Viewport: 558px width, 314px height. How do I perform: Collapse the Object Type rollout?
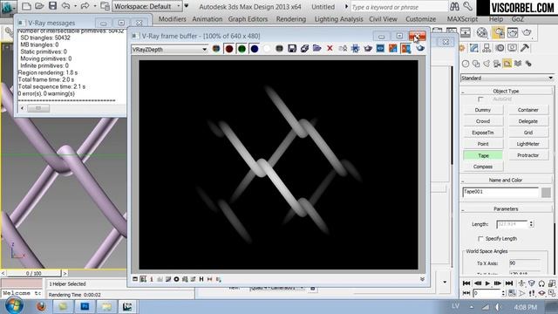point(506,91)
